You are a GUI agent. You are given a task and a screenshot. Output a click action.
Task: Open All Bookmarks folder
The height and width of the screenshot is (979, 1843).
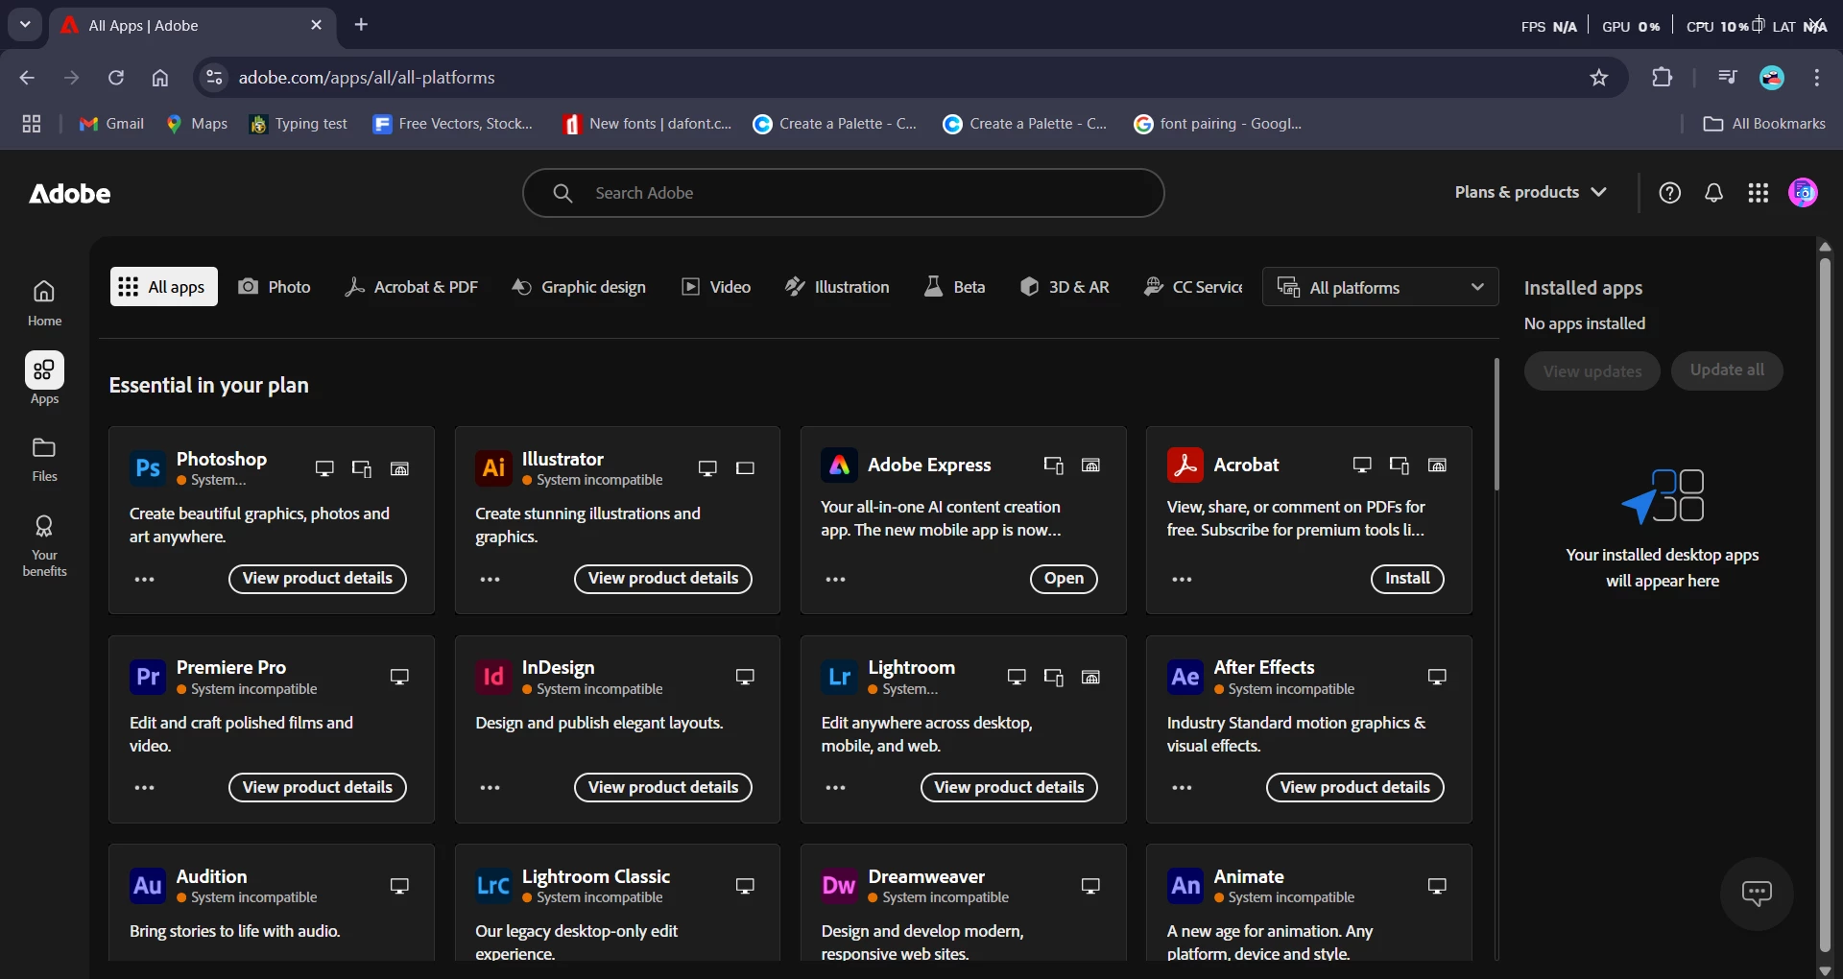coord(1764,124)
